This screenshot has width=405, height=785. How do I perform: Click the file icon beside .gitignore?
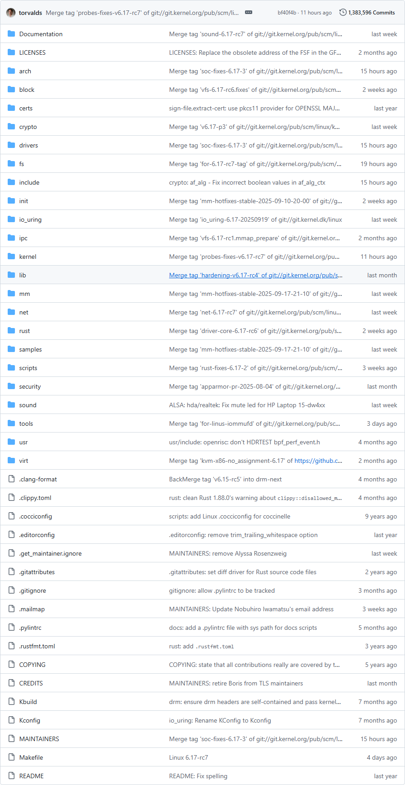11,590
